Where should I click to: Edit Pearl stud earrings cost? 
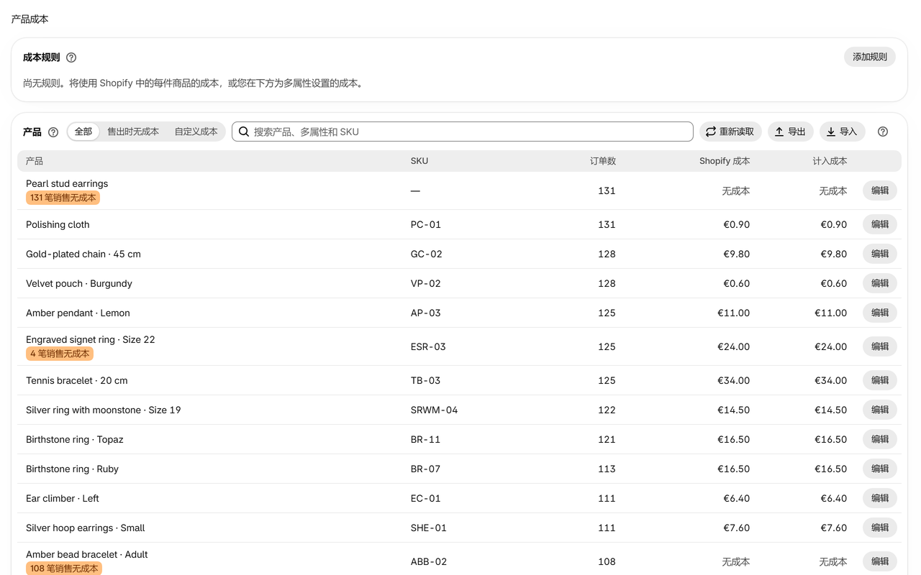[880, 190]
